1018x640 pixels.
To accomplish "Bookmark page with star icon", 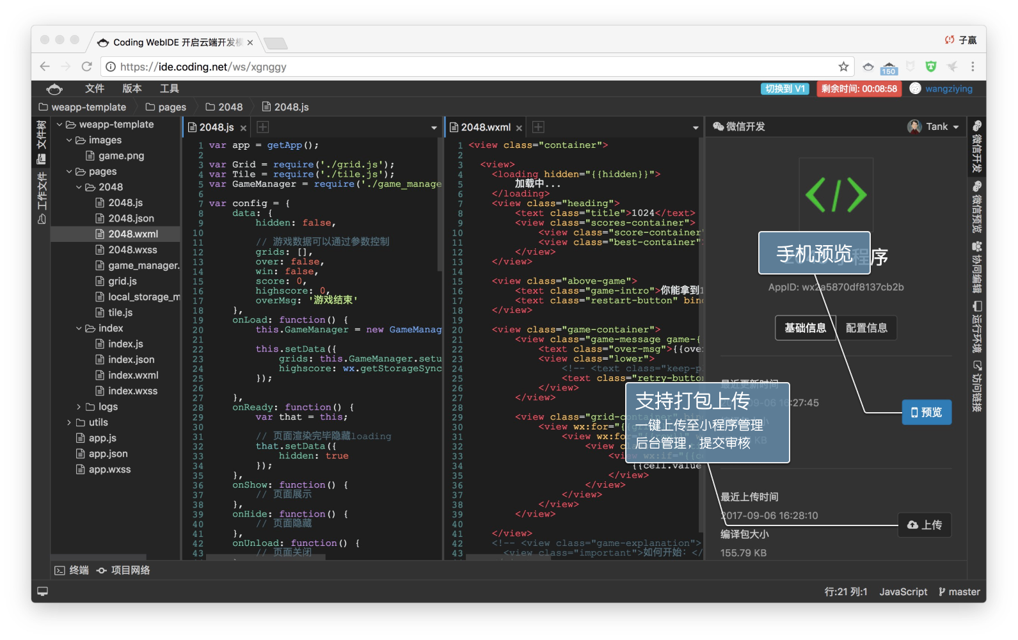I will [x=843, y=67].
